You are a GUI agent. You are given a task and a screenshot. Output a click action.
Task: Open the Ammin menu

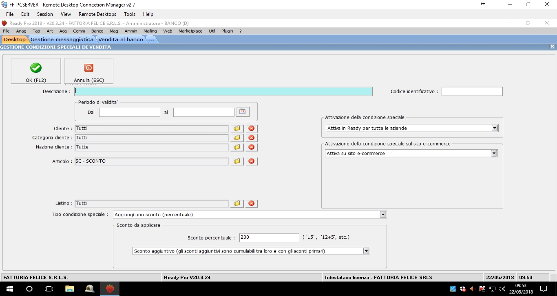coord(131,31)
